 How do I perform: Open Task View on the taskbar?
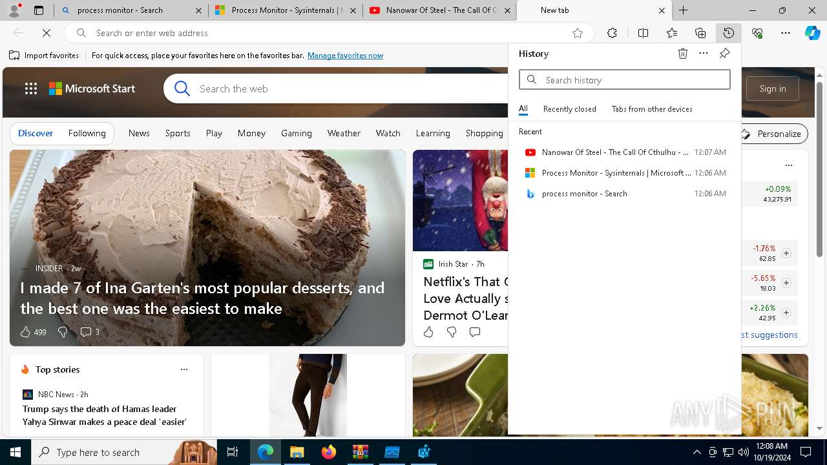coord(233,452)
